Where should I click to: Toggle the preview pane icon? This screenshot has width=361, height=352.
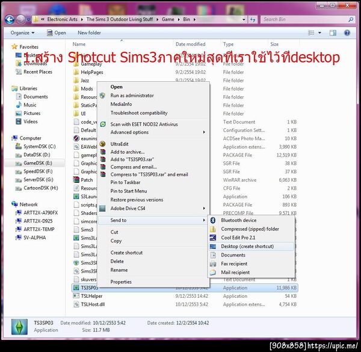click(x=333, y=33)
